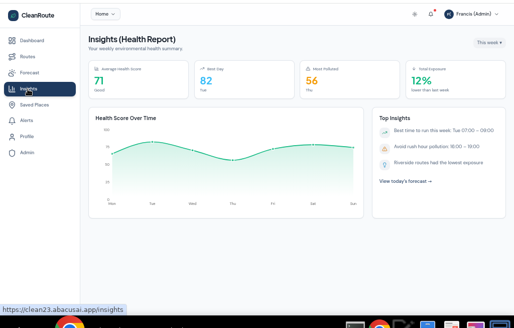The width and height of the screenshot is (514, 328).
Task: Expand the Francis (Admin) account menu
Action: click(471, 14)
